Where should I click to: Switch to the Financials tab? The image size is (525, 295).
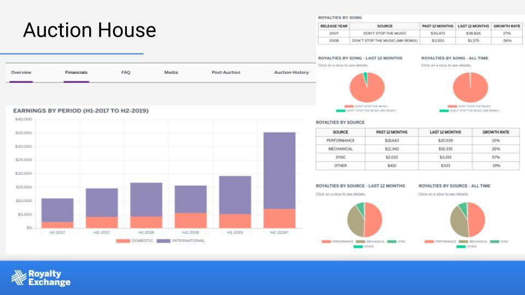pyautogui.click(x=76, y=73)
